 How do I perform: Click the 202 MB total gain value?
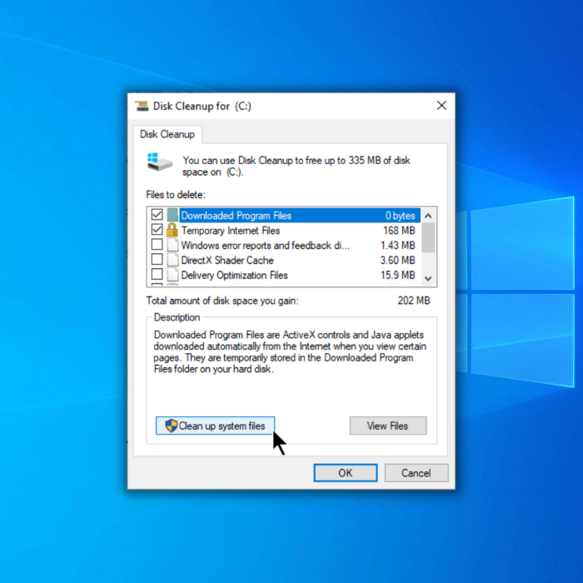(413, 301)
